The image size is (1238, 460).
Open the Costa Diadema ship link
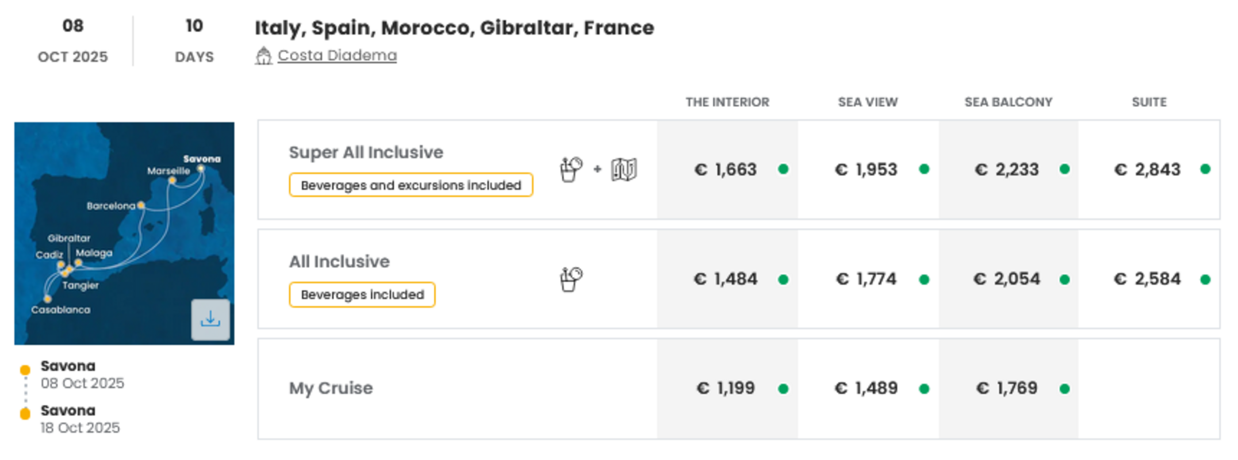pos(337,55)
